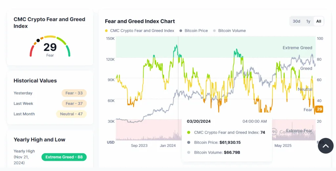Click the orange 29 current value tag on chart
The image size is (336, 171).
320,109
